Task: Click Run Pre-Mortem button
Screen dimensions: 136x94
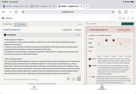Action: click(x=124, y=30)
